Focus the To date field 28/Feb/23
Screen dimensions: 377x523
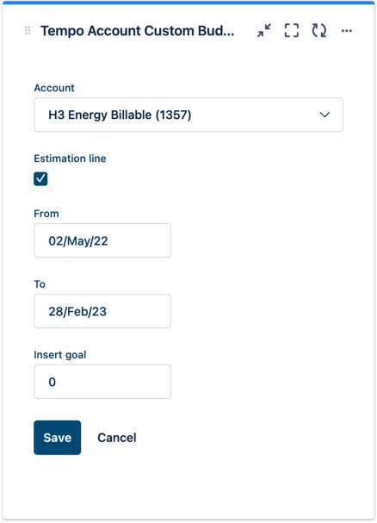click(x=102, y=311)
